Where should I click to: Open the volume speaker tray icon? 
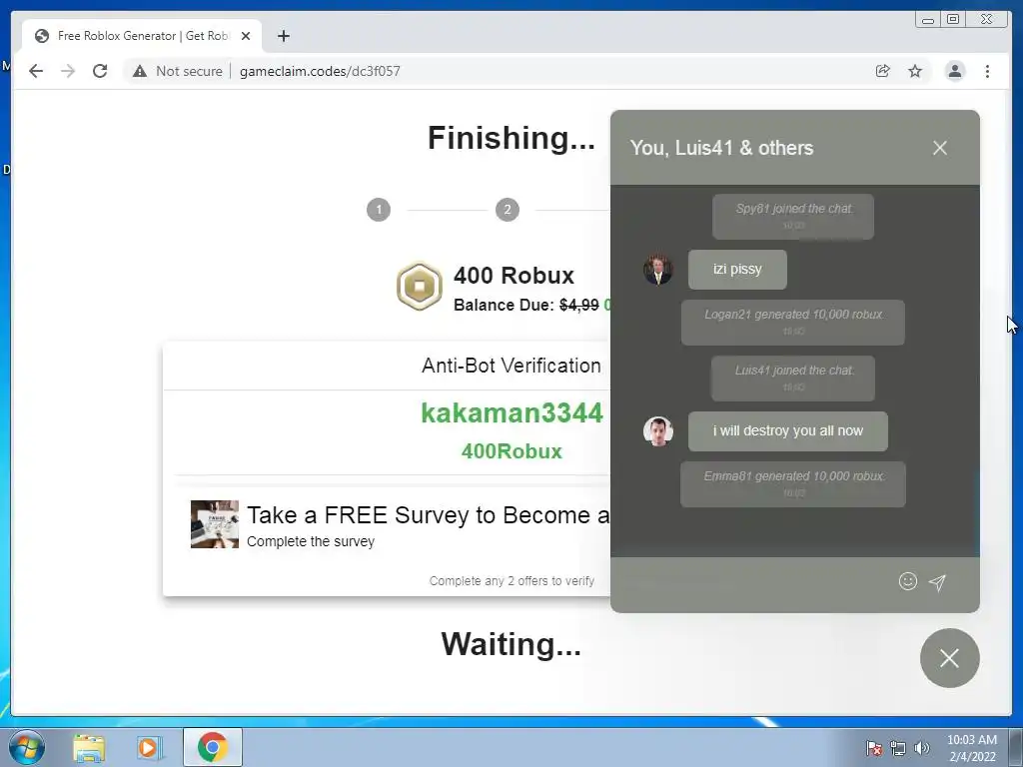click(921, 748)
